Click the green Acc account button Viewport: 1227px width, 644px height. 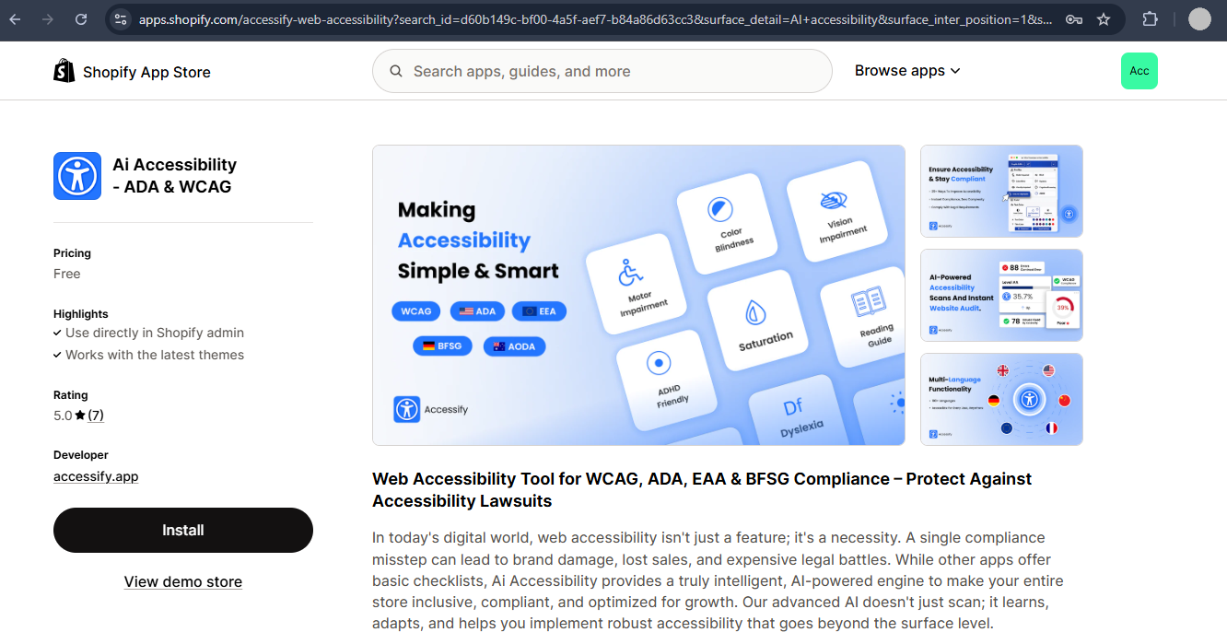pos(1139,70)
